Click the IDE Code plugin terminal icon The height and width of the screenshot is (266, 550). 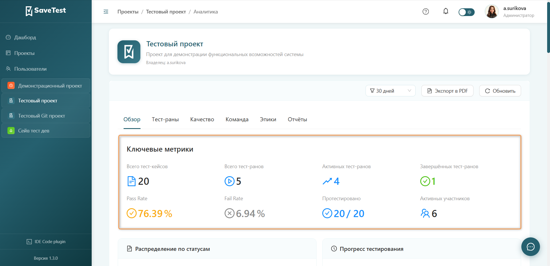click(x=29, y=242)
